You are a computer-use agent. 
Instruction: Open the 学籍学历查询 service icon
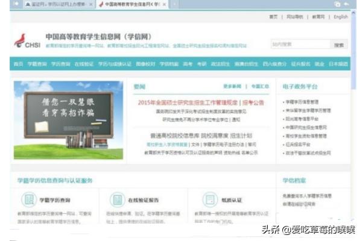tap(28, 199)
